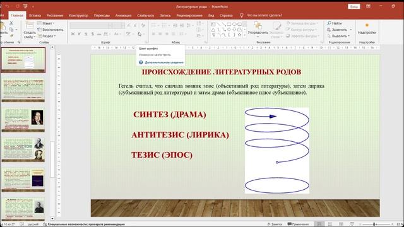Click Reset (Восстановить) button
This screenshot has width=404, height=227.
(50, 30)
